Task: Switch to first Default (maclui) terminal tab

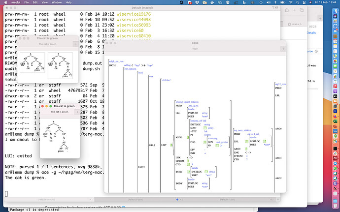Action: [x=49, y=199]
